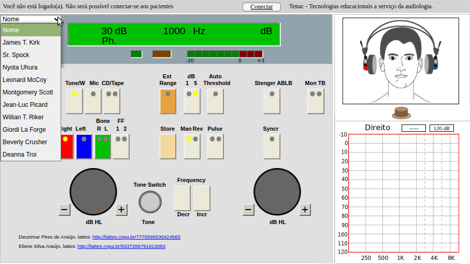Select the blue Left ear button
This screenshot has height=264, width=470.
pos(84,146)
